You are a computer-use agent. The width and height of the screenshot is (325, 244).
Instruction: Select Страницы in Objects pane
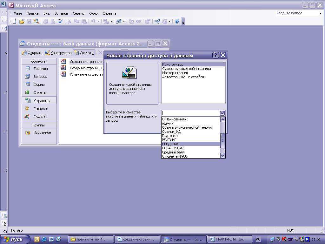pyautogui.click(x=39, y=100)
